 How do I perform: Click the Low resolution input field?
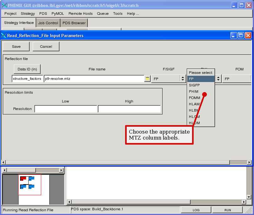[x=66, y=109]
